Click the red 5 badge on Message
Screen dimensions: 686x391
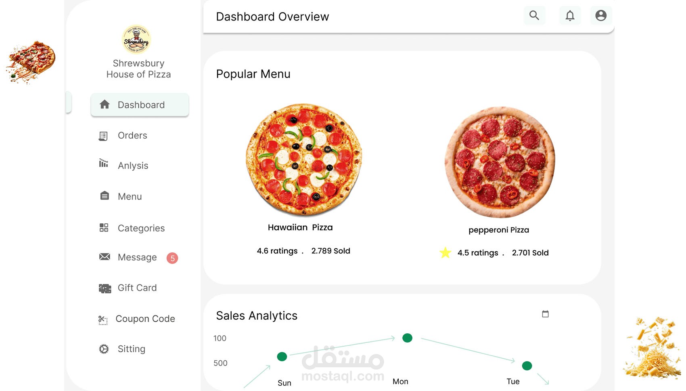click(x=172, y=258)
